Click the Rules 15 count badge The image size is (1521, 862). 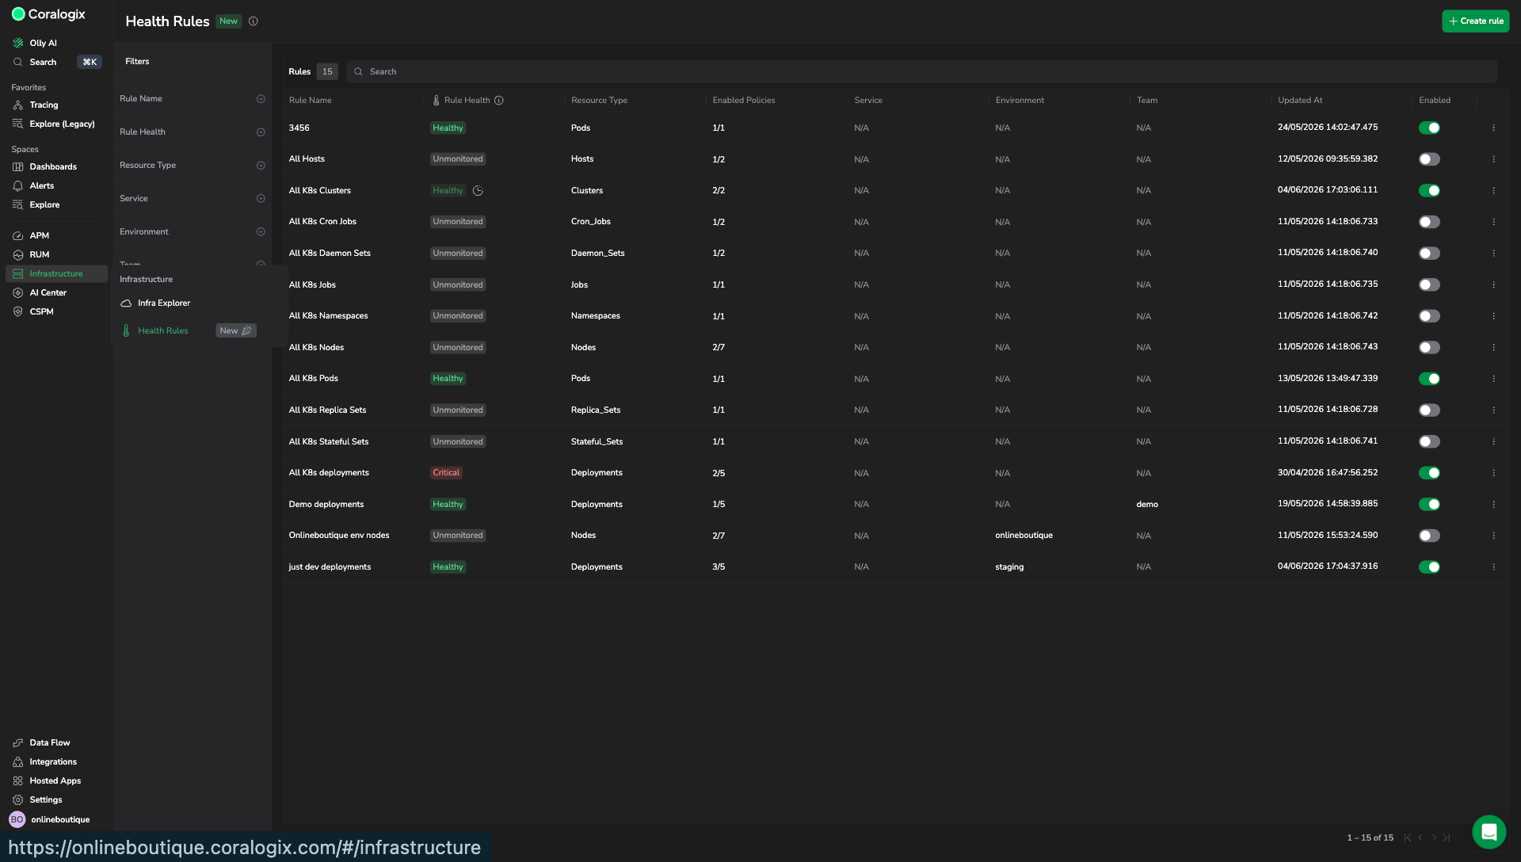[327, 72]
